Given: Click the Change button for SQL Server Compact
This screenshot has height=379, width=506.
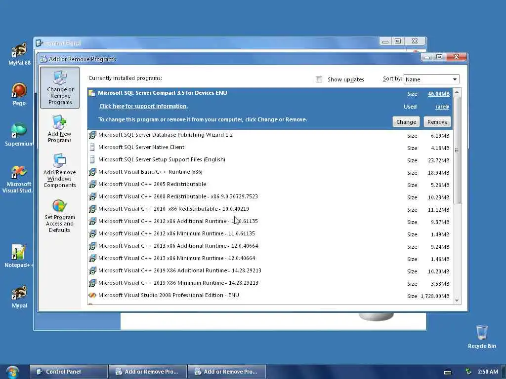Looking at the screenshot, I should [406, 122].
